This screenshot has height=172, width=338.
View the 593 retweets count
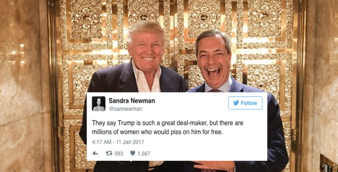tap(119, 153)
